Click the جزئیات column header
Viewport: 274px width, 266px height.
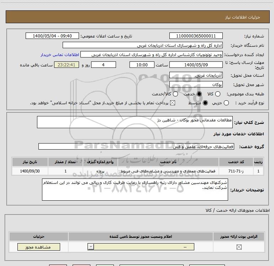tap(39, 236)
